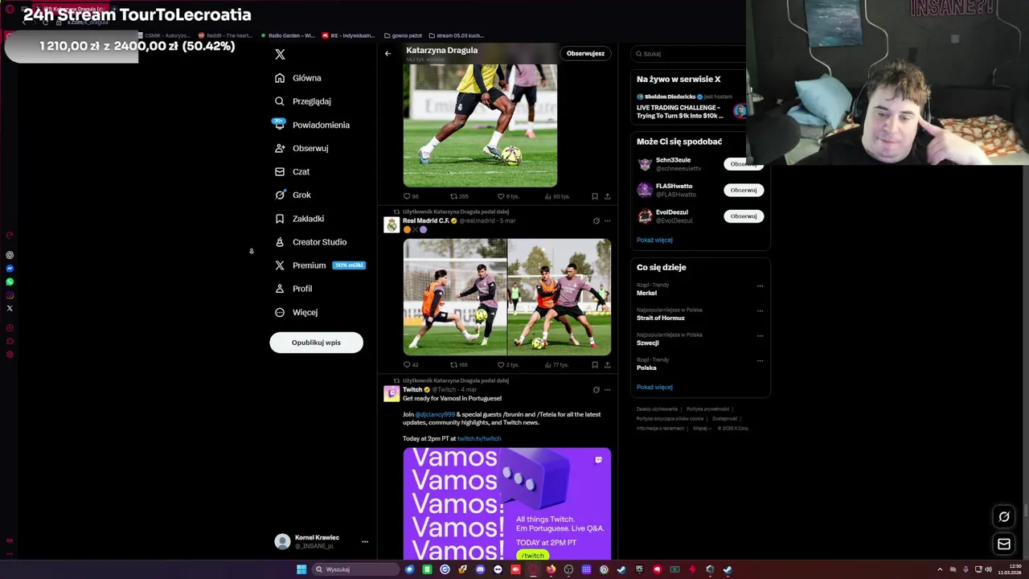Click Opublikuj wpis button
1029x579 pixels.
[316, 343]
